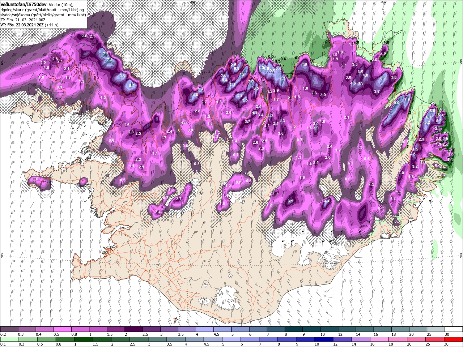Click the bright red above-30 swatch on the lower scale
The width and height of the screenshot is (463, 347).
[454, 339]
